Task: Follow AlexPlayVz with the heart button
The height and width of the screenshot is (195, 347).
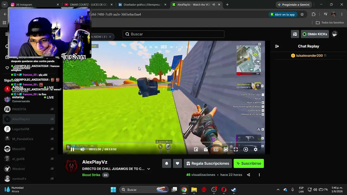Action: [177, 163]
